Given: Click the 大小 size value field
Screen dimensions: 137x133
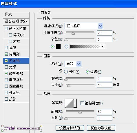Looking at the screenshot, I should coord(105,85).
